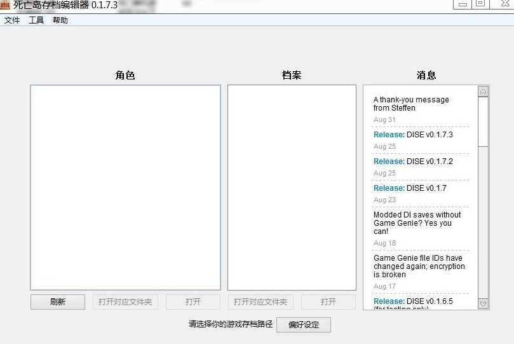Click 打开 under the 角色 list
Viewport: 514px width, 344px height.
[193, 301]
